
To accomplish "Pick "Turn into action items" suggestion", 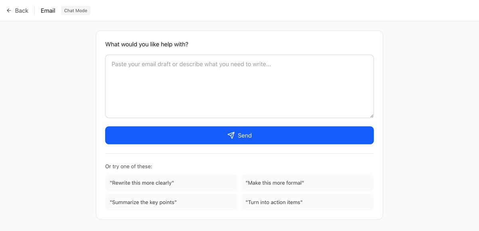I will coord(307,202).
